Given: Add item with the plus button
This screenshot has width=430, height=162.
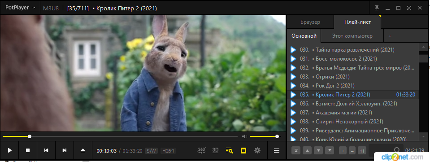Looking at the screenshot, I should pyautogui.click(x=343, y=150).
